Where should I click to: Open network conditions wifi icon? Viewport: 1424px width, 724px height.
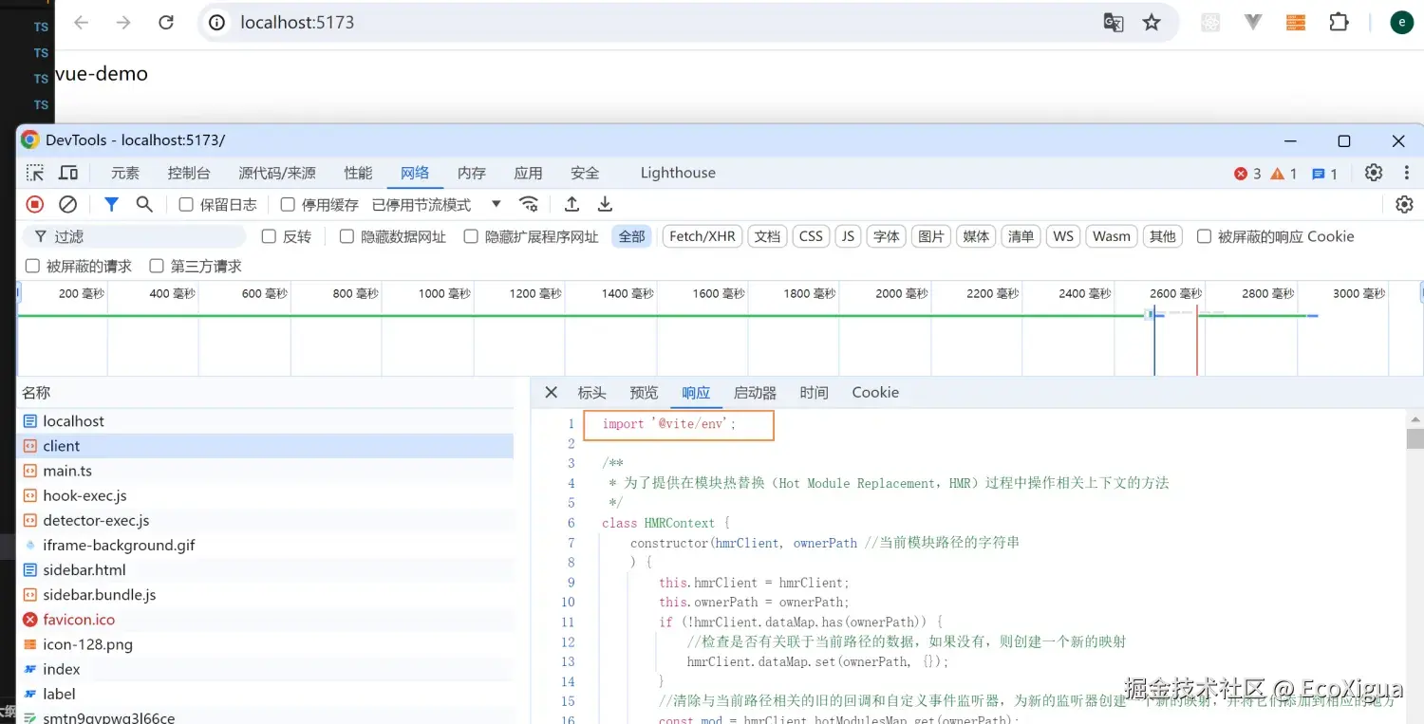pyautogui.click(x=529, y=204)
